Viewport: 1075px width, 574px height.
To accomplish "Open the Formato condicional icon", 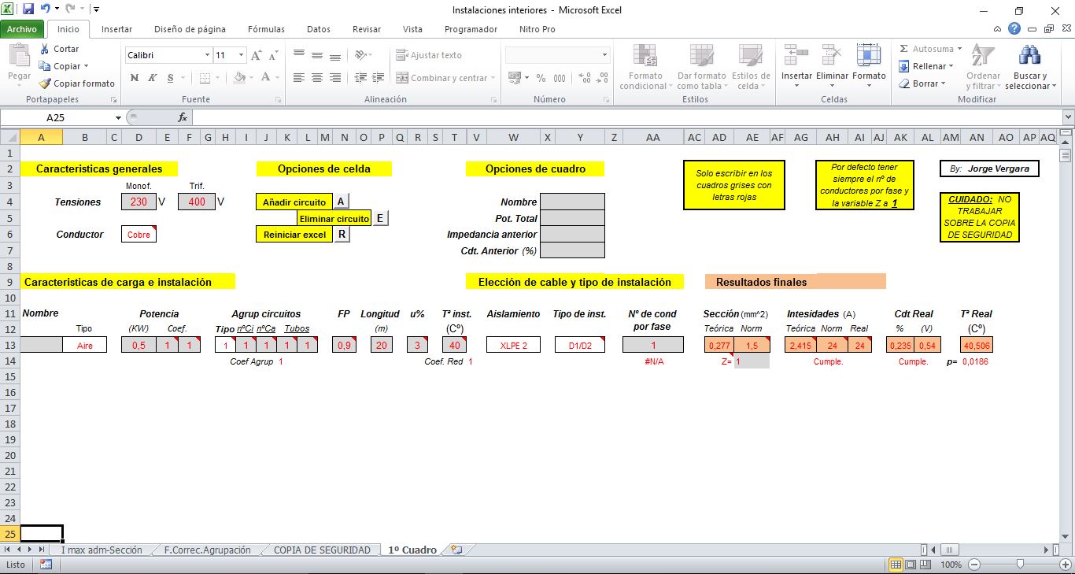I will click(645, 57).
